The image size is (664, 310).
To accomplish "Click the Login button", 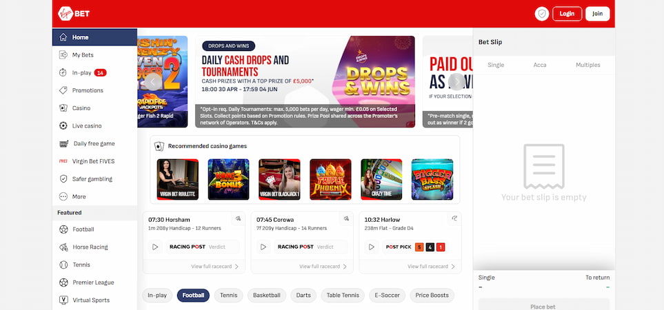I will click(567, 14).
